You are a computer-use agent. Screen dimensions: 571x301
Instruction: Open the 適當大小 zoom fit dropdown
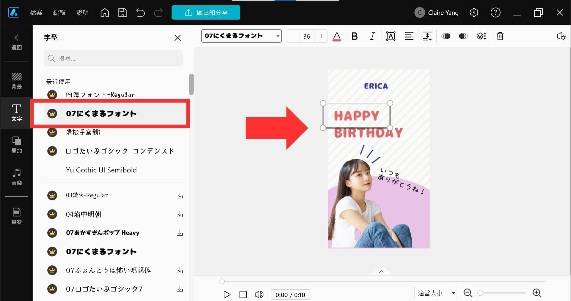pyautogui.click(x=436, y=293)
